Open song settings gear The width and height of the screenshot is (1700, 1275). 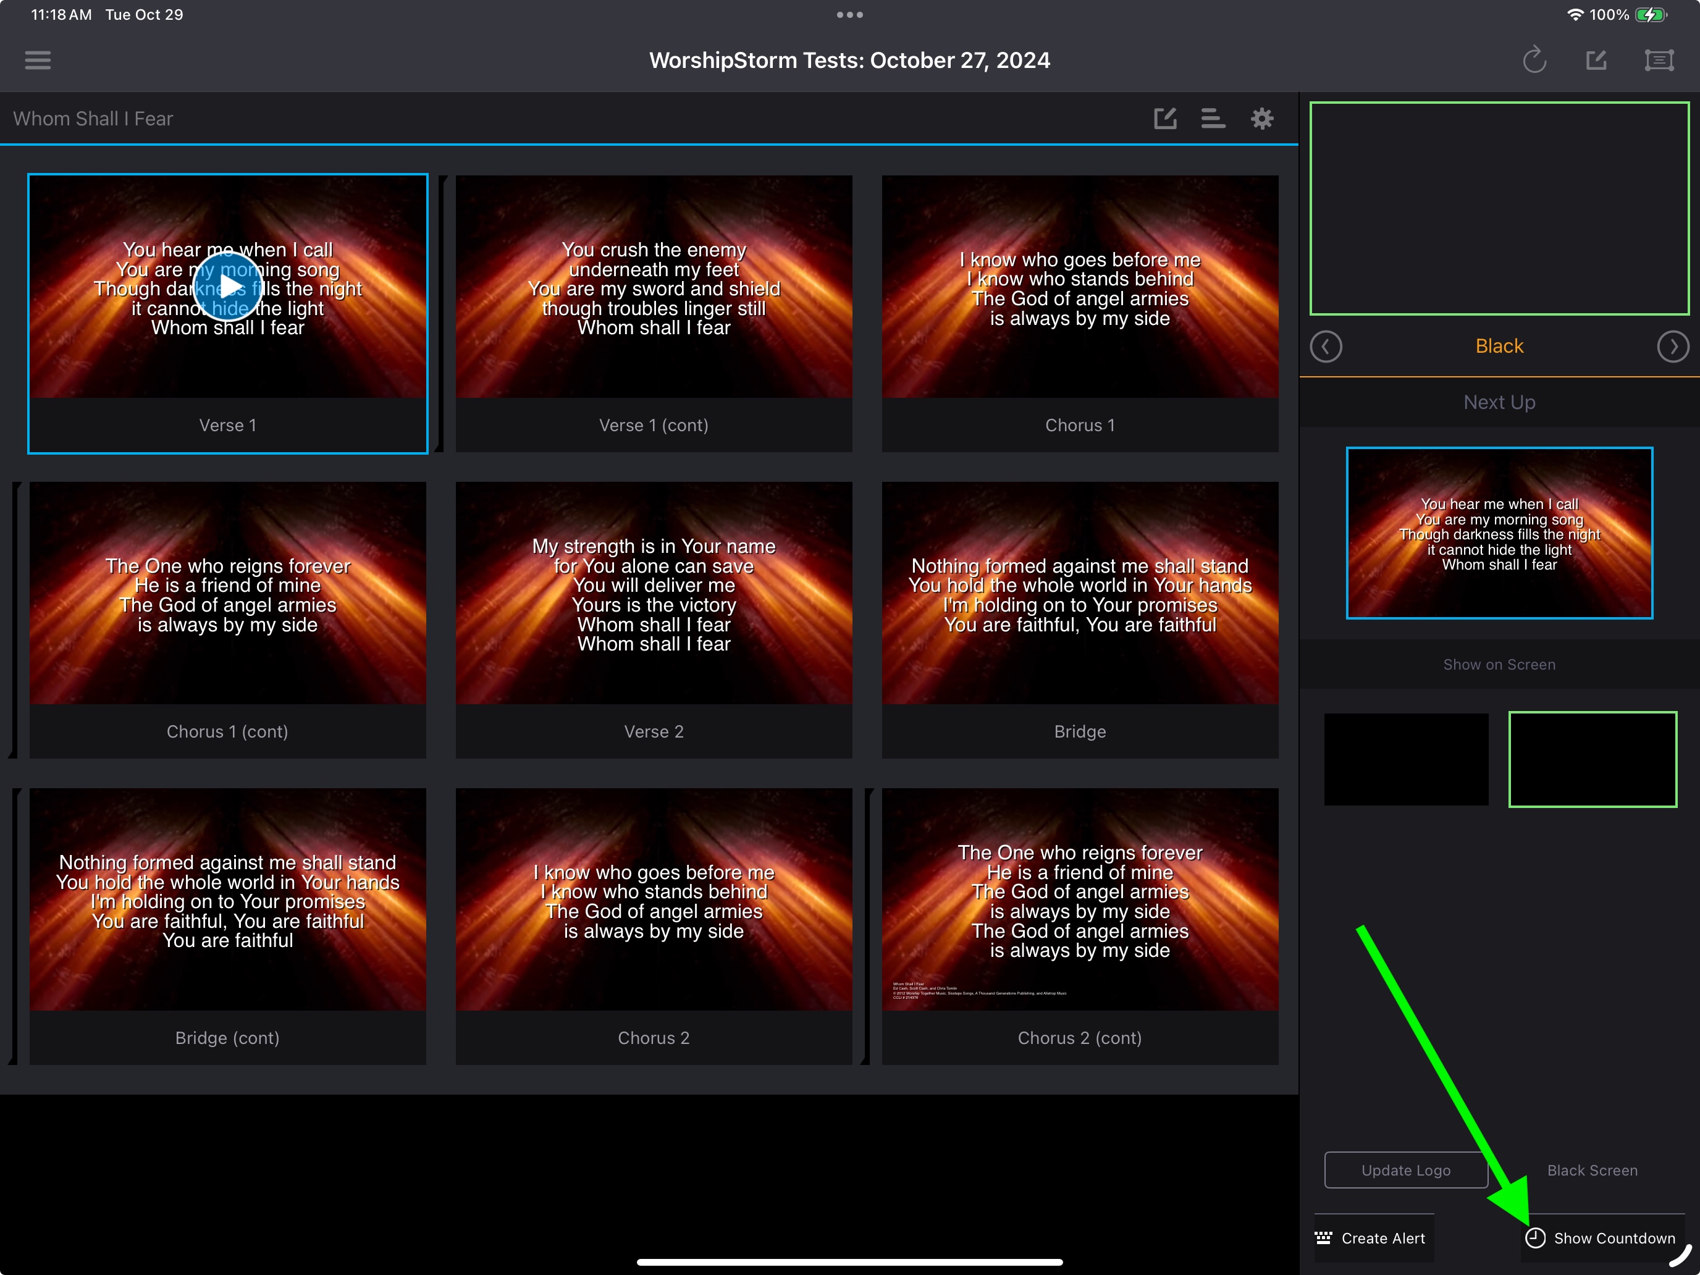pos(1262,119)
